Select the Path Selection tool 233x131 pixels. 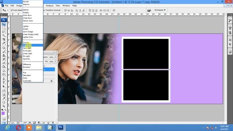4,87
